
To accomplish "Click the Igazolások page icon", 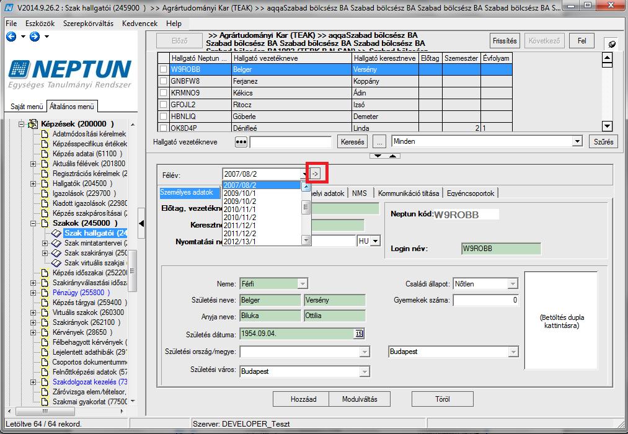I will (x=45, y=193).
